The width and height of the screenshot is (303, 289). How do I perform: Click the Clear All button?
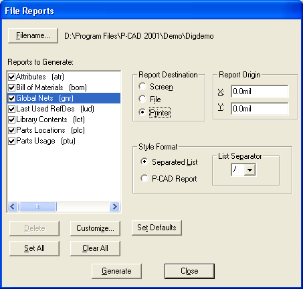95,248
